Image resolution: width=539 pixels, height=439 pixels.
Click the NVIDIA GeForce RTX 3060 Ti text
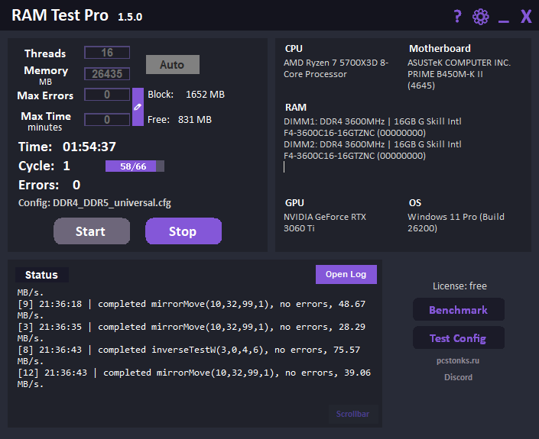tap(325, 222)
